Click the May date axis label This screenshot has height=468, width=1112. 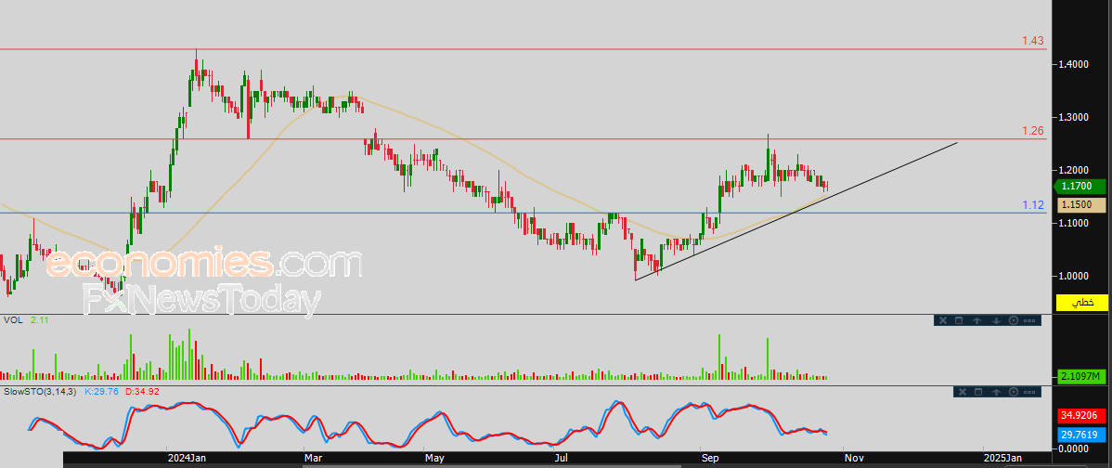(x=434, y=459)
